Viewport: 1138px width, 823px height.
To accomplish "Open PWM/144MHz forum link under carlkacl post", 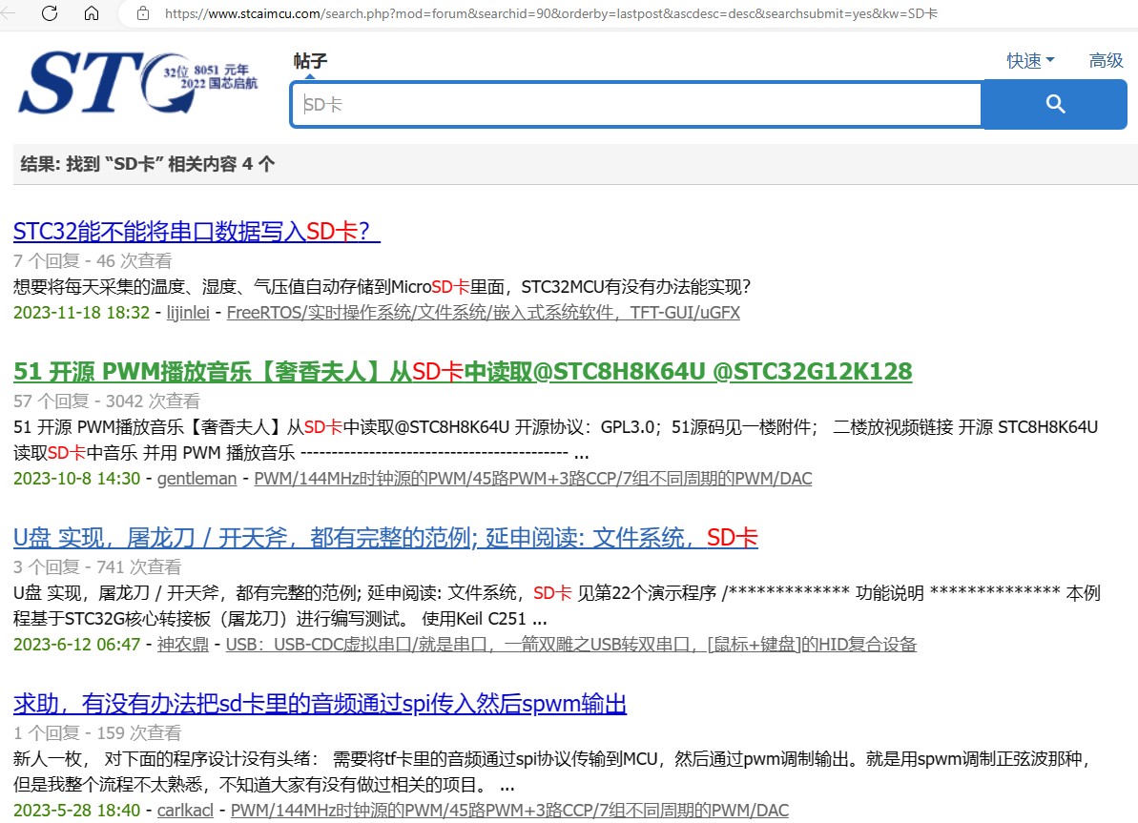I will [x=509, y=811].
